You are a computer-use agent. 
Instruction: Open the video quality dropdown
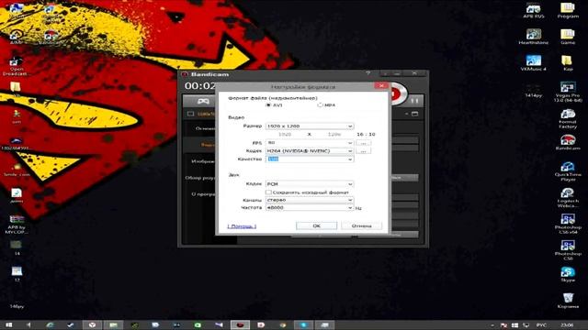[x=310, y=159]
